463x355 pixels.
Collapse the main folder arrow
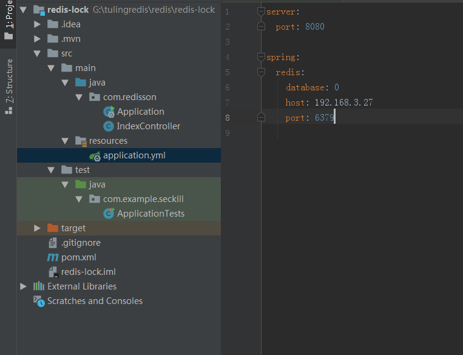(x=51, y=68)
